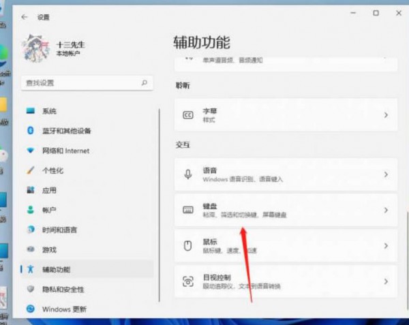Click the 查找设置 search field
The height and width of the screenshot is (325, 409).
click(x=87, y=83)
